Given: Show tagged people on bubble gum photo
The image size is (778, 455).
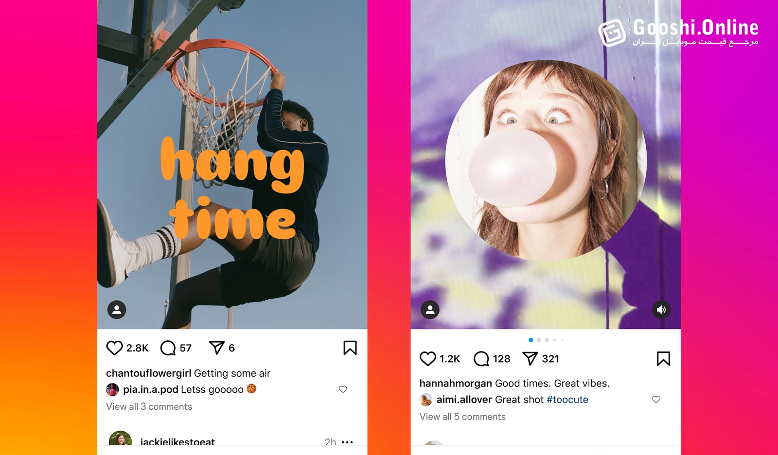Looking at the screenshot, I should coord(430,310).
